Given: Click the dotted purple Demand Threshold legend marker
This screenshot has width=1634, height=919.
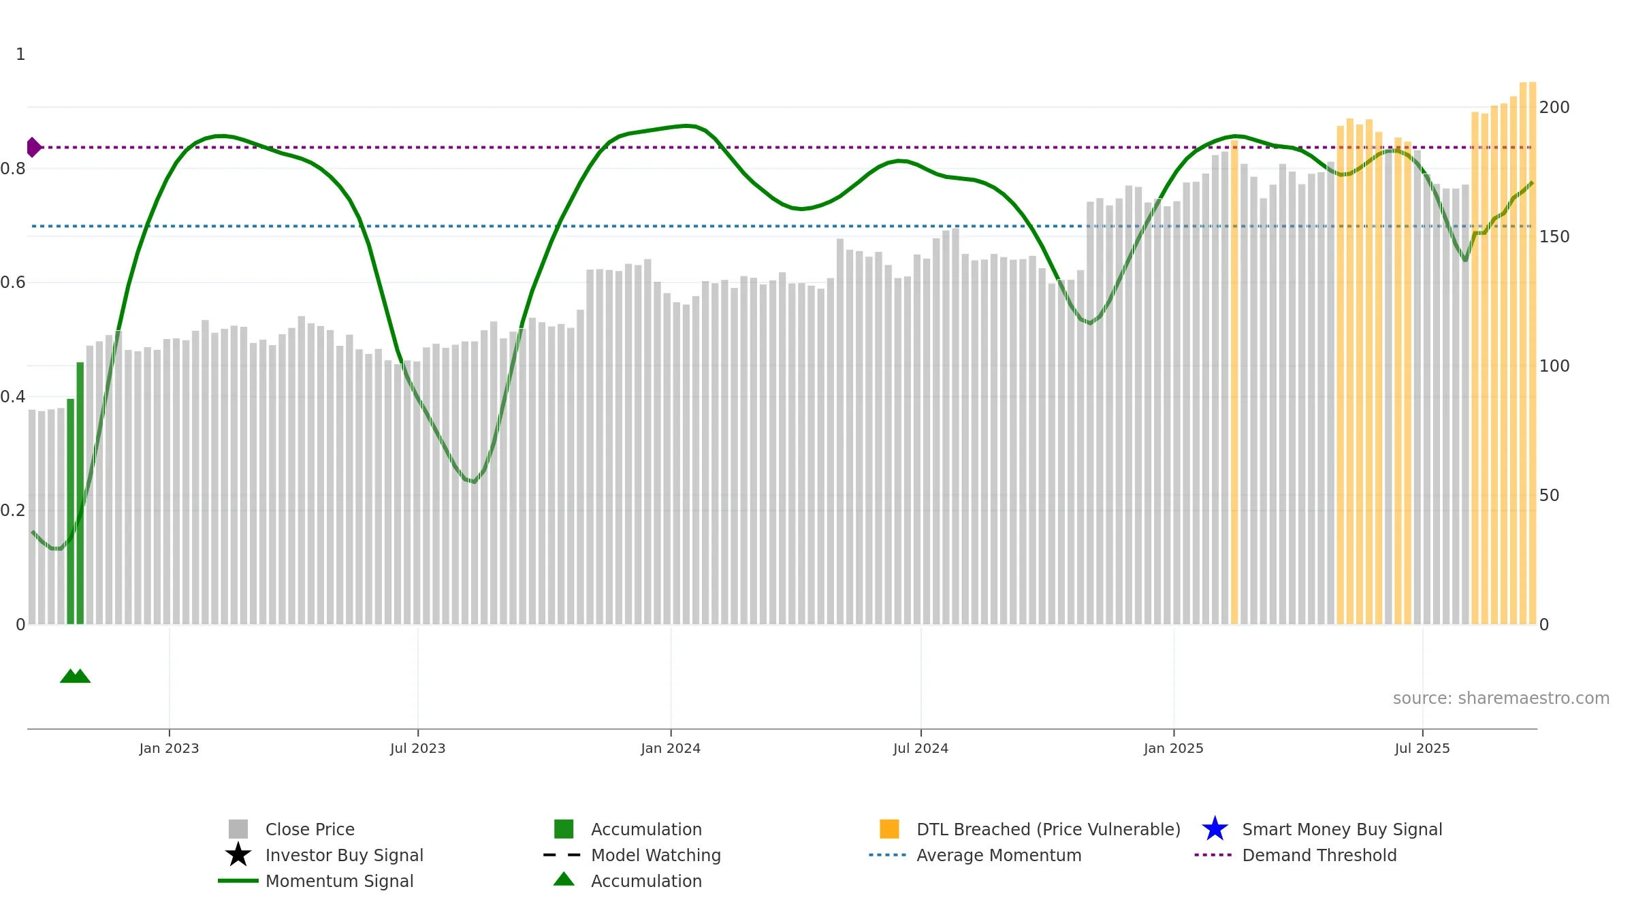Looking at the screenshot, I should click(1213, 855).
